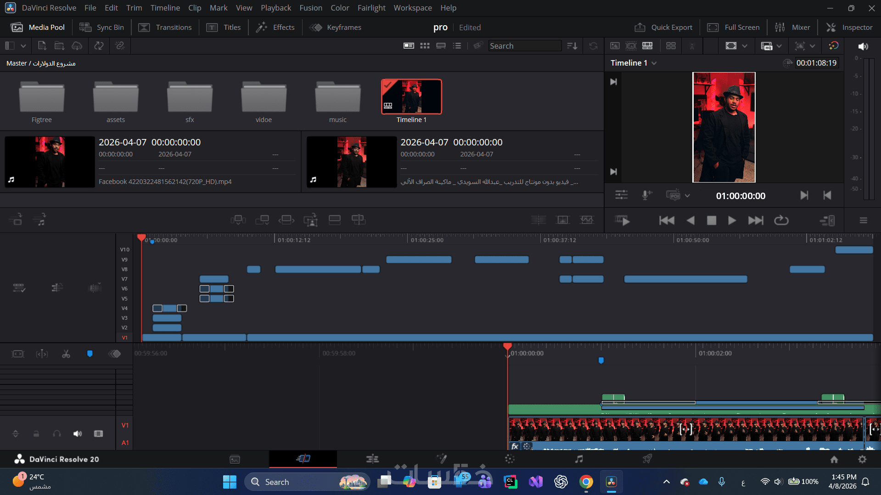Open the HQ timeline resolution dropdown arrow

pos(779,46)
